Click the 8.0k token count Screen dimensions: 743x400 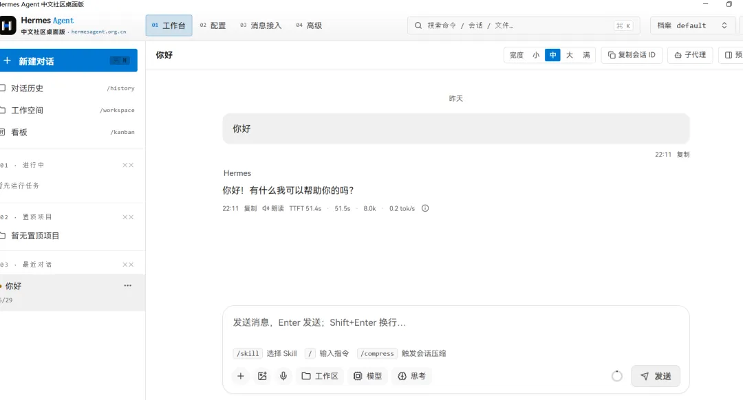click(369, 208)
